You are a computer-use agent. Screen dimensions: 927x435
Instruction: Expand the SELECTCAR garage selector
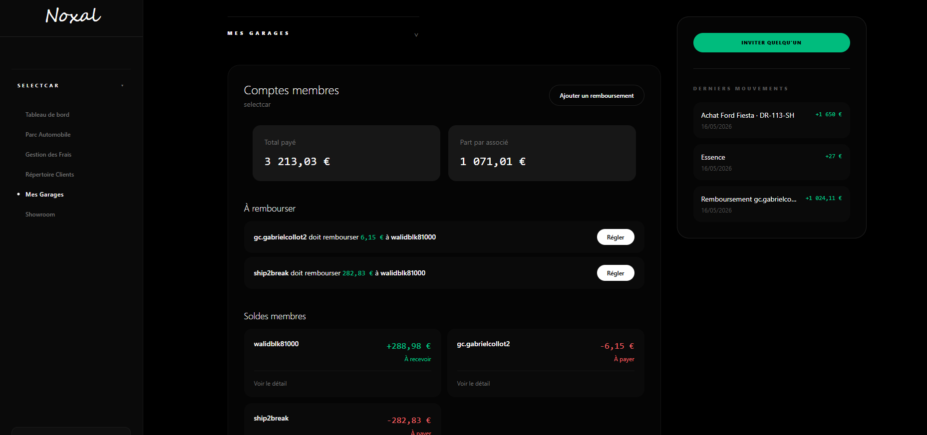(x=70, y=86)
